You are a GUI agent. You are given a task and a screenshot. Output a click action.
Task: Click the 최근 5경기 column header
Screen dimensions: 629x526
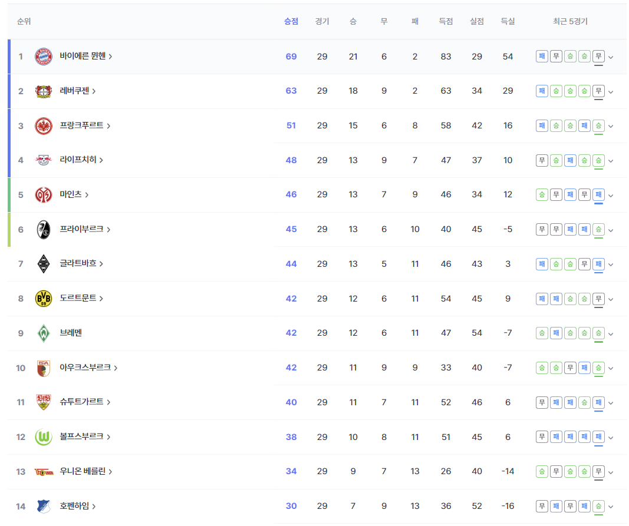coord(570,21)
